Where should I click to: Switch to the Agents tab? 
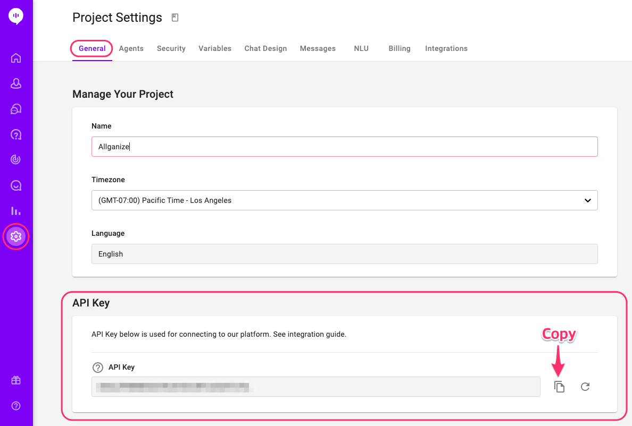[x=131, y=49]
